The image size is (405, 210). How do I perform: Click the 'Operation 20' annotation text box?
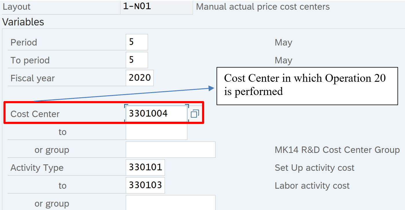(307, 86)
